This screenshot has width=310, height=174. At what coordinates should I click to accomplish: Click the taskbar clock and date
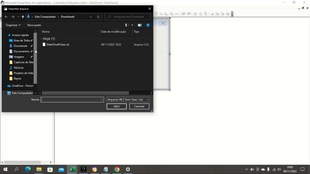pos(290,169)
